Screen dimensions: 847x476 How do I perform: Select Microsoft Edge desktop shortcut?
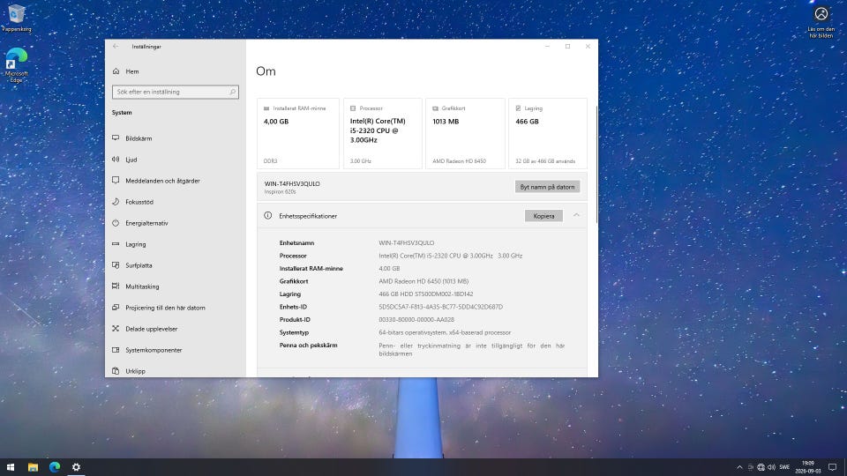[16, 65]
